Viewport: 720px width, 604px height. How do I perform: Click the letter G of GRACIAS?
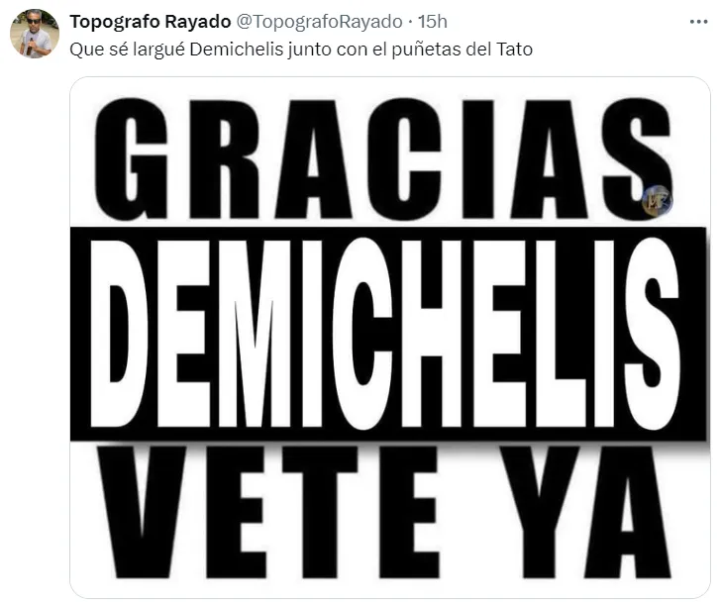click(x=131, y=158)
